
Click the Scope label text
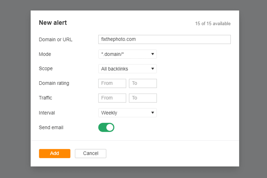[x=46, y=68]
